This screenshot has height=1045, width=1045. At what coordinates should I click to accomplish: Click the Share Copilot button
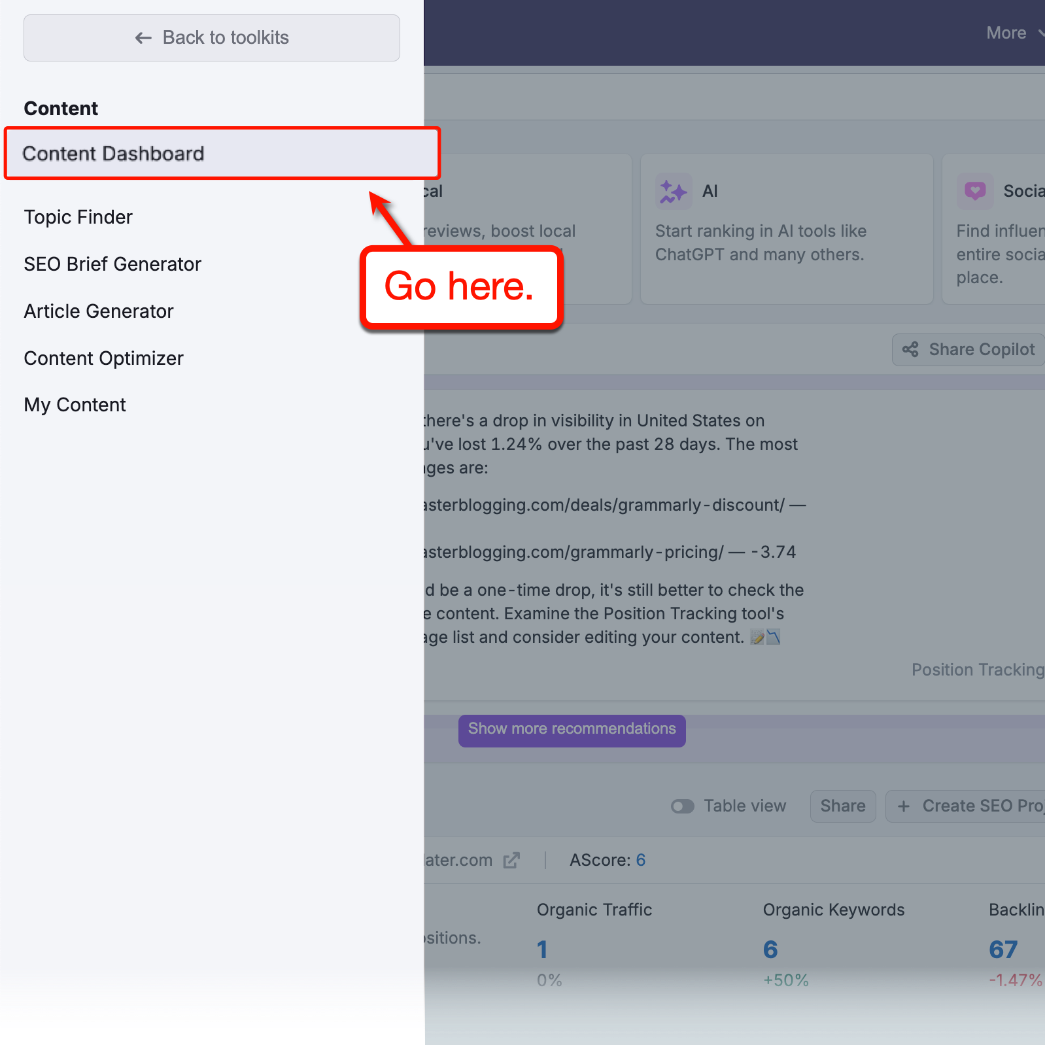point(968,350)
